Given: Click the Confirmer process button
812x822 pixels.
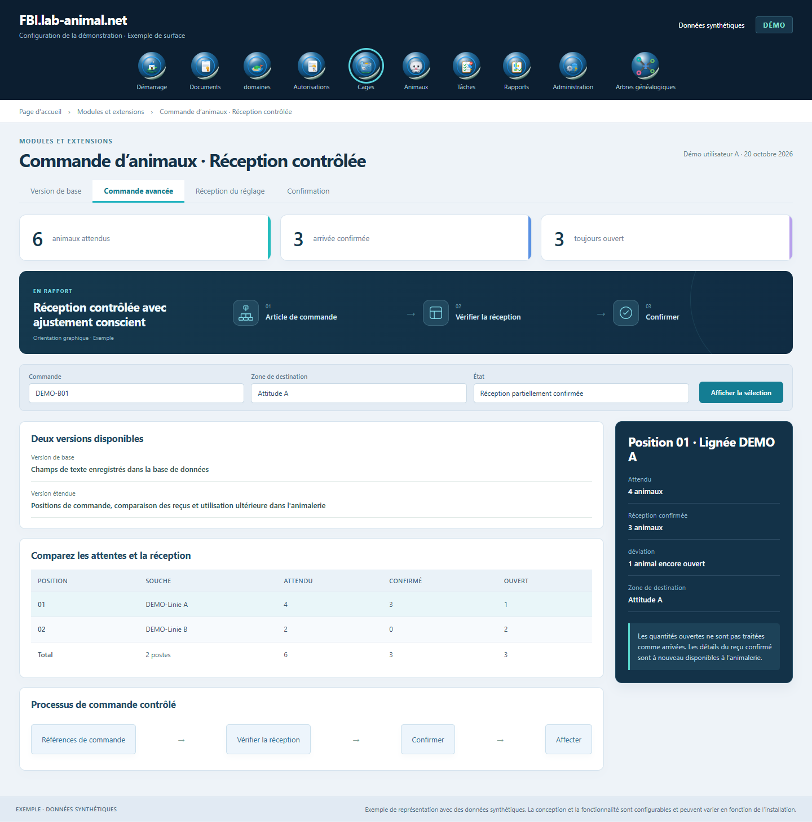Looking at the screenshot, I should 428,740.
